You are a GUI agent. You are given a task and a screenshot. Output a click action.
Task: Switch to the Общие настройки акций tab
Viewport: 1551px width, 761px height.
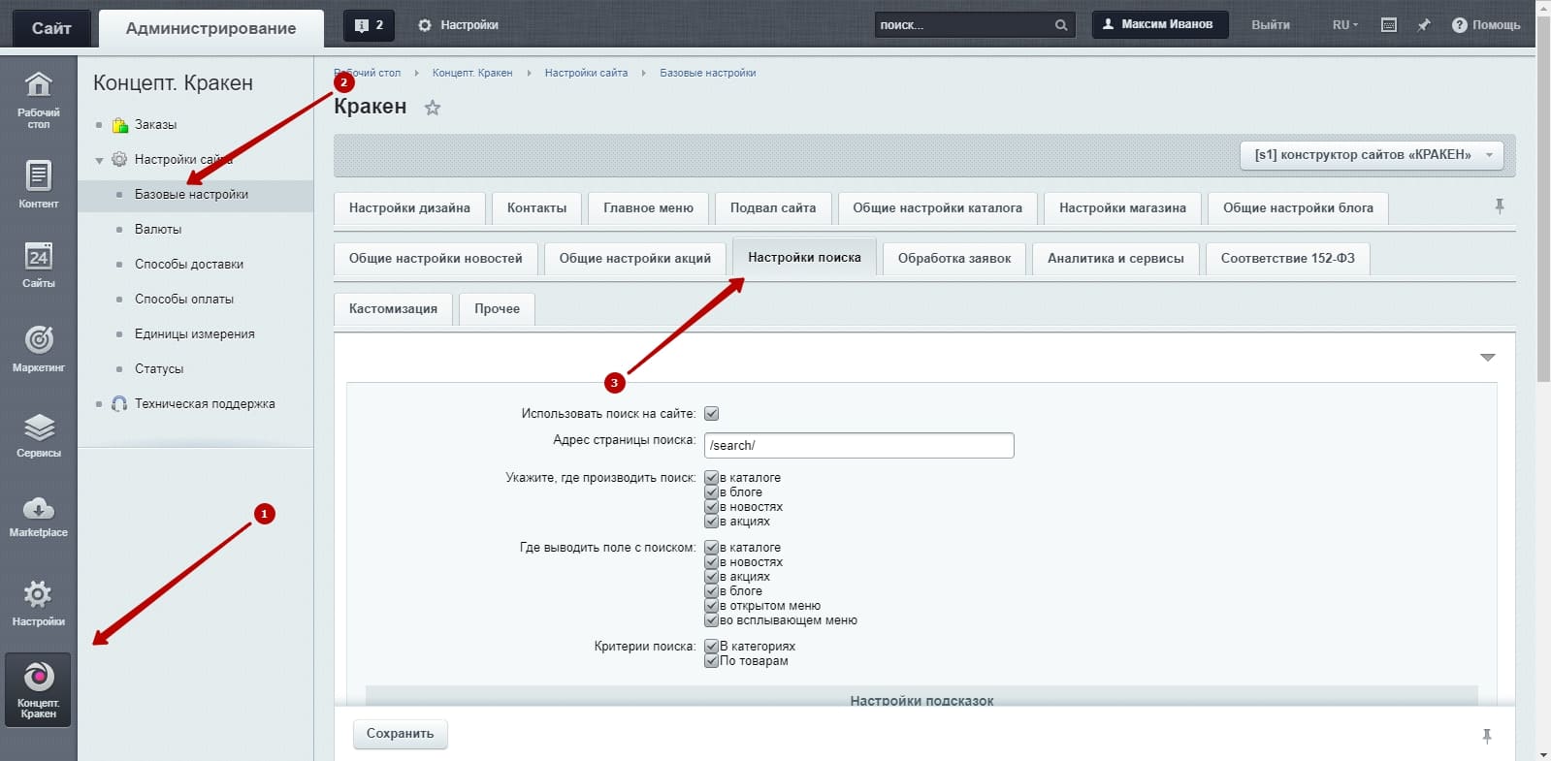click(x=634, y=258)
